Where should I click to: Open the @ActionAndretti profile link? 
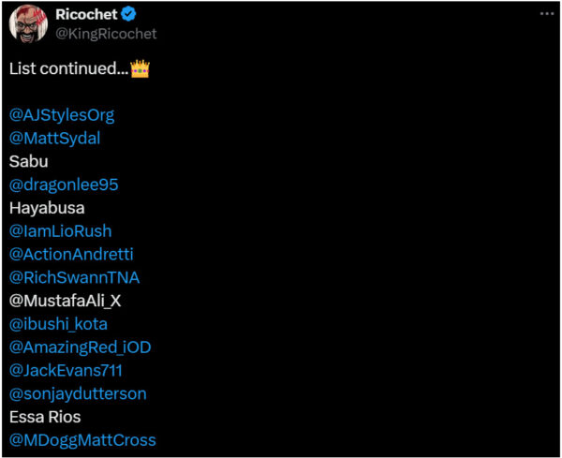pyautogui.click(x=71, y=254)
